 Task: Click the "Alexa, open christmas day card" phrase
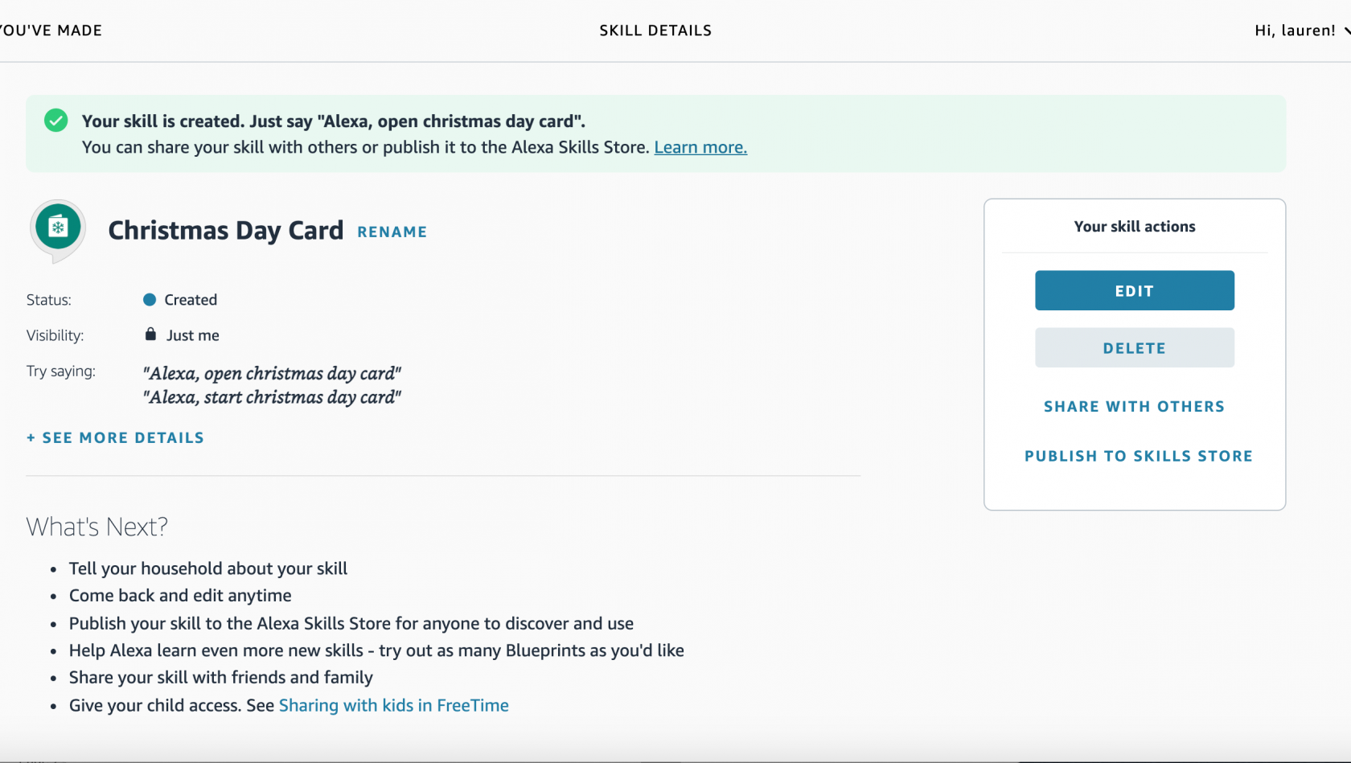[272, 373]
